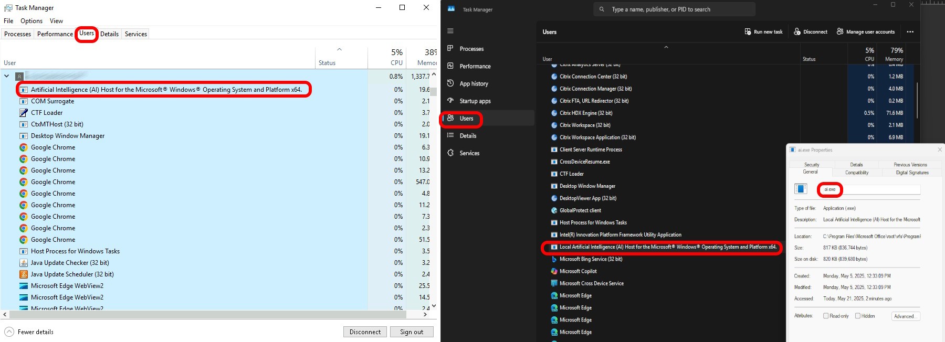Open the Digital Signatures tab
Screen dimensions: 945x342
912,173
